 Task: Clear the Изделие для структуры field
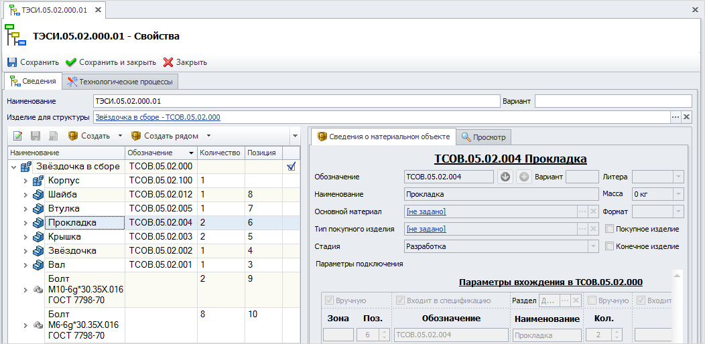[x=686, y=117]
